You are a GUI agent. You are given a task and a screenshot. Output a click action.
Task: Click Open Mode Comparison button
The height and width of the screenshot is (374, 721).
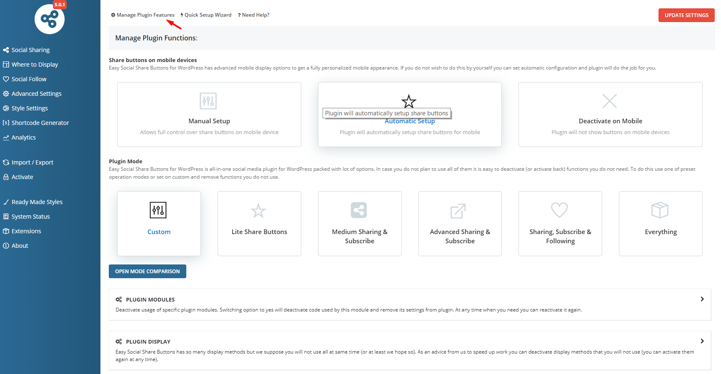coord(148,271)
